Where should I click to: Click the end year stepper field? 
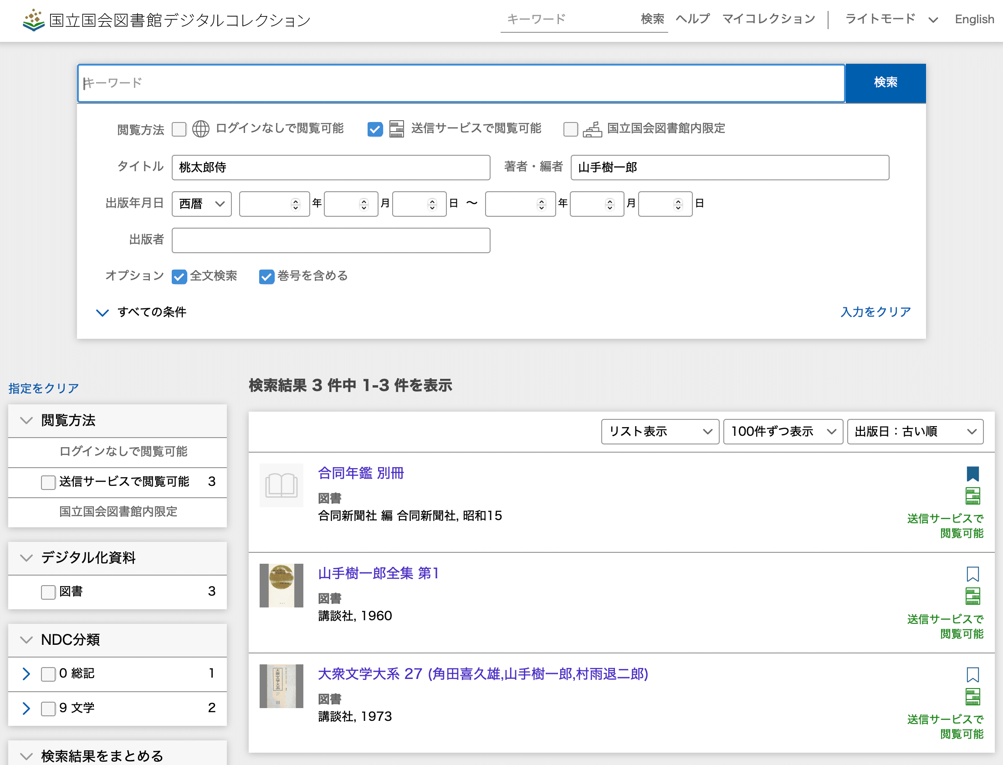click(x=521, y=204)
